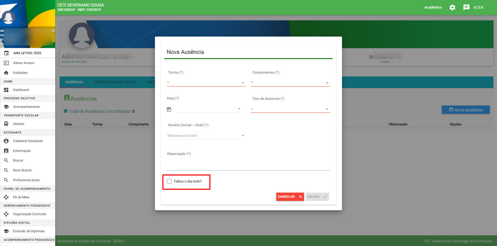The height and width of the screenshot is (246, 497).
Task: Open the chat messages icon
Action: (466, 8)
